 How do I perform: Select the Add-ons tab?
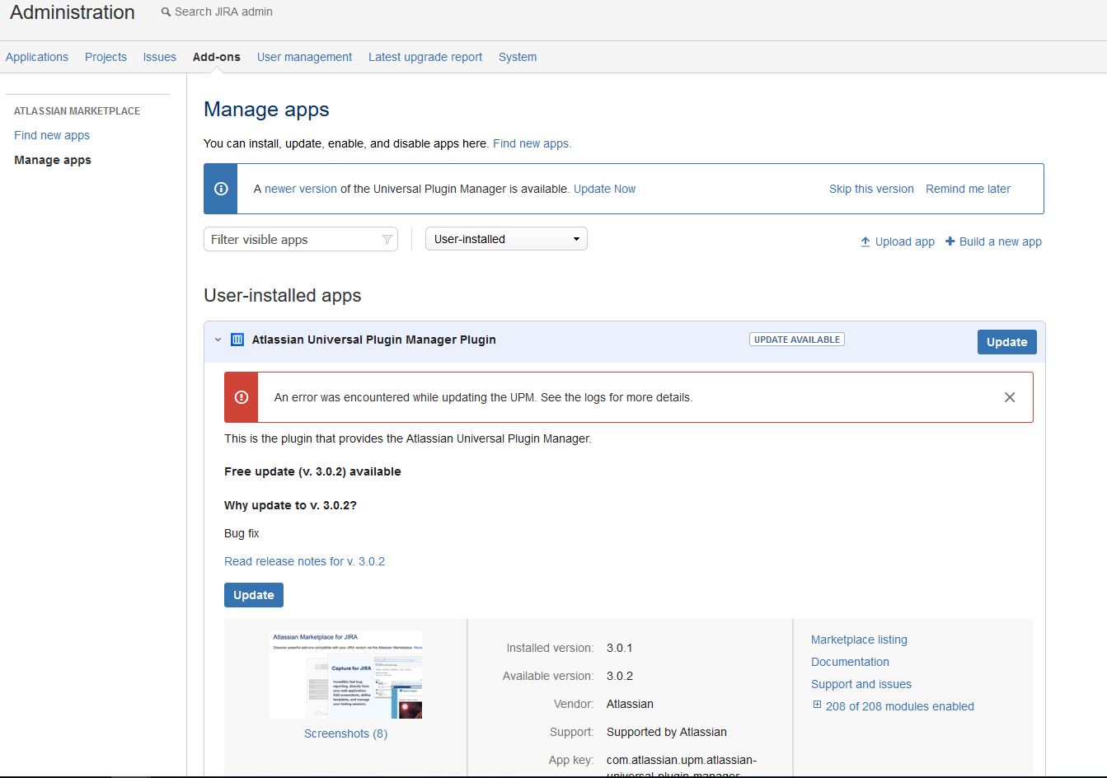(x=217, y=57)
